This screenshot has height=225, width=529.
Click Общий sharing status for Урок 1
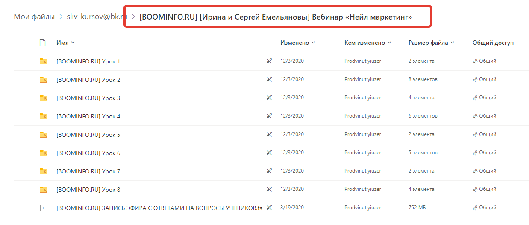488,61
